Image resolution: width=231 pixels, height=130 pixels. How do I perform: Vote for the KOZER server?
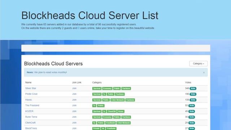pos(192,111)
